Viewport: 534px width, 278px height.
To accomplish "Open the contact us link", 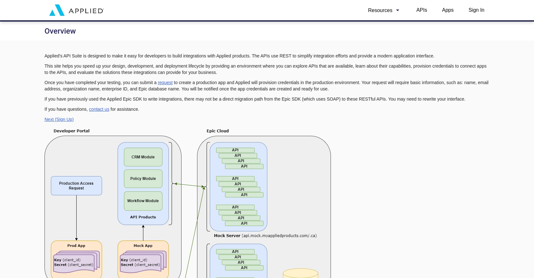I will [99, 109].
